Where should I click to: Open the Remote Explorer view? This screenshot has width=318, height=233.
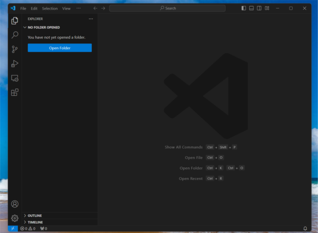tap(15, 78)
